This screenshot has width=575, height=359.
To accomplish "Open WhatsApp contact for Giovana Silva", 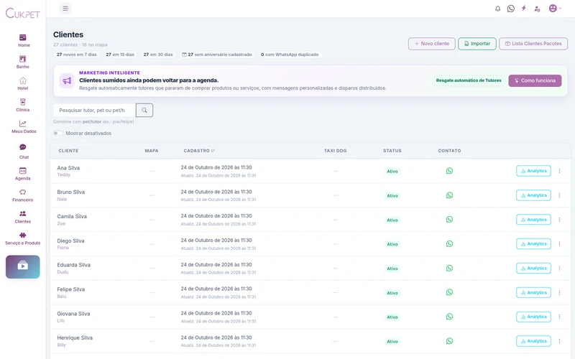I will pyautogui.click(x=449, y=317).
